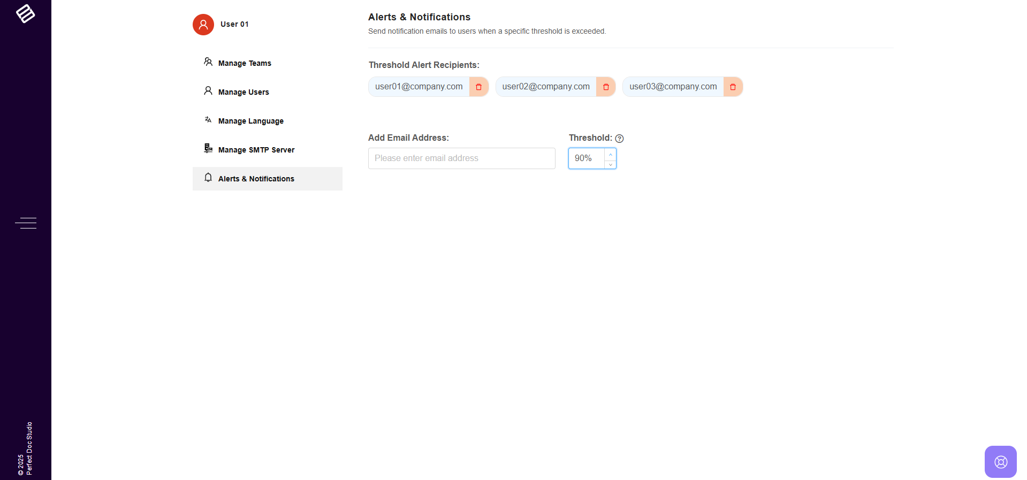Click the Add Email Address field
This screenshot has height=480, width=1027.
pos(461,158)
